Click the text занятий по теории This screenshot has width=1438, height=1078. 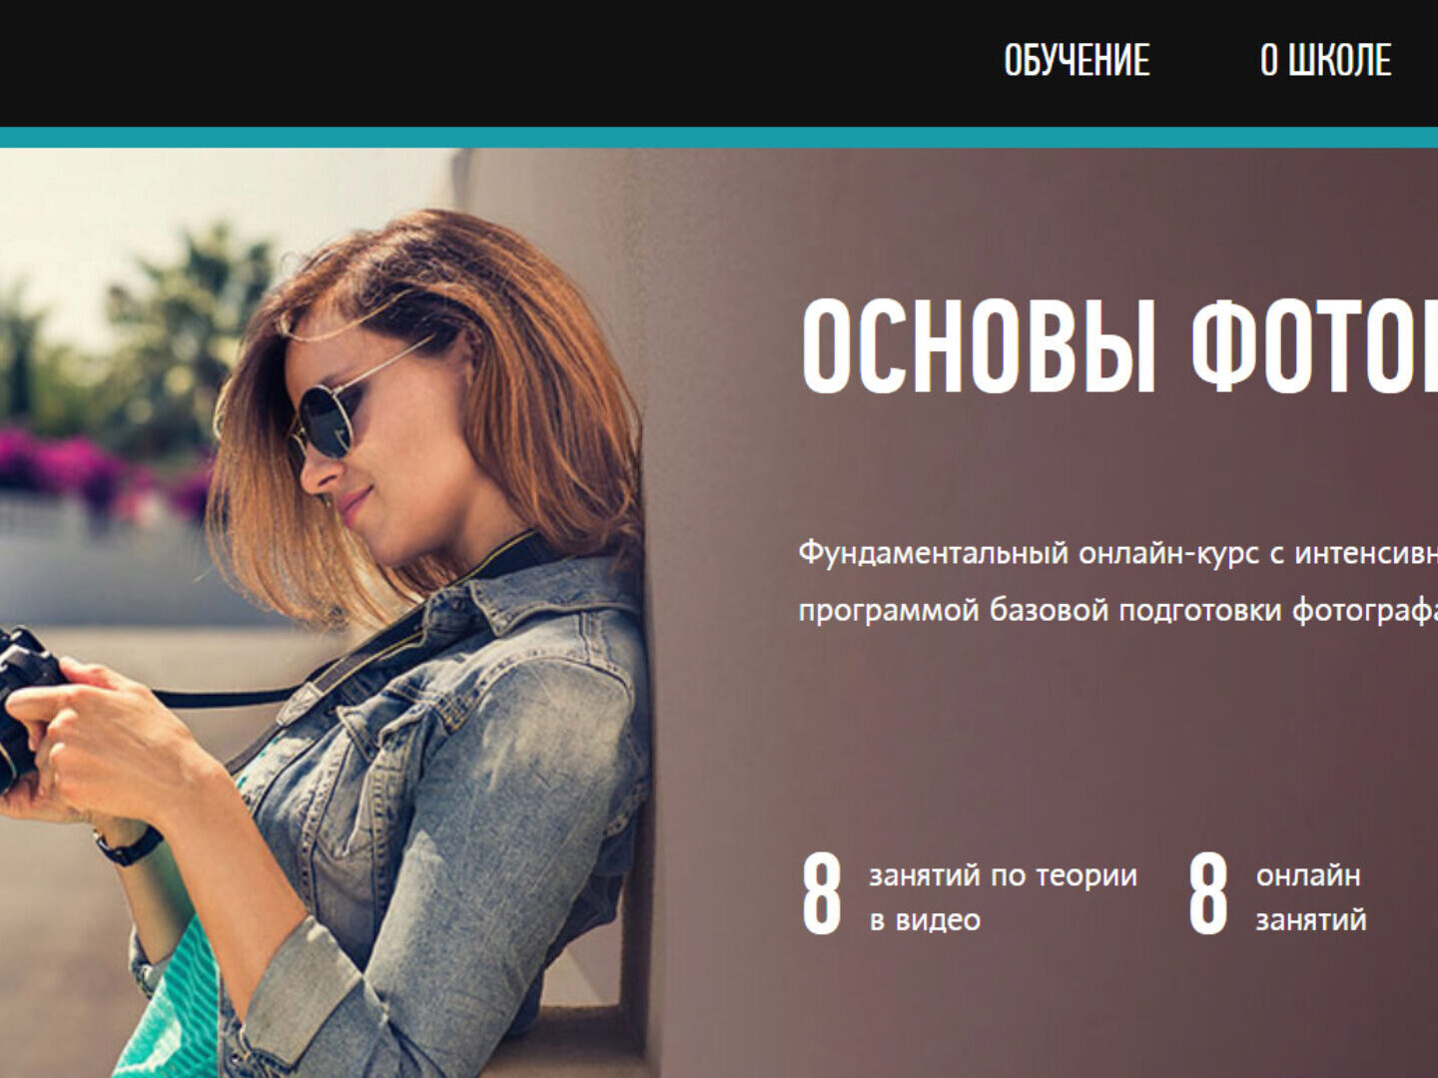1003,875
